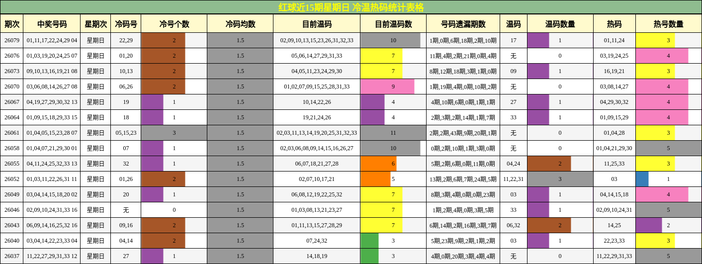Click warm numbers 02,09,10,13,15,23,26,31,32,33
Viewport: 702px width, 264px height.
point(317,40)
